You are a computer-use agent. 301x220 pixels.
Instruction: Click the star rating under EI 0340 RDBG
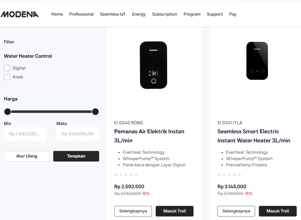pos(126,175)
